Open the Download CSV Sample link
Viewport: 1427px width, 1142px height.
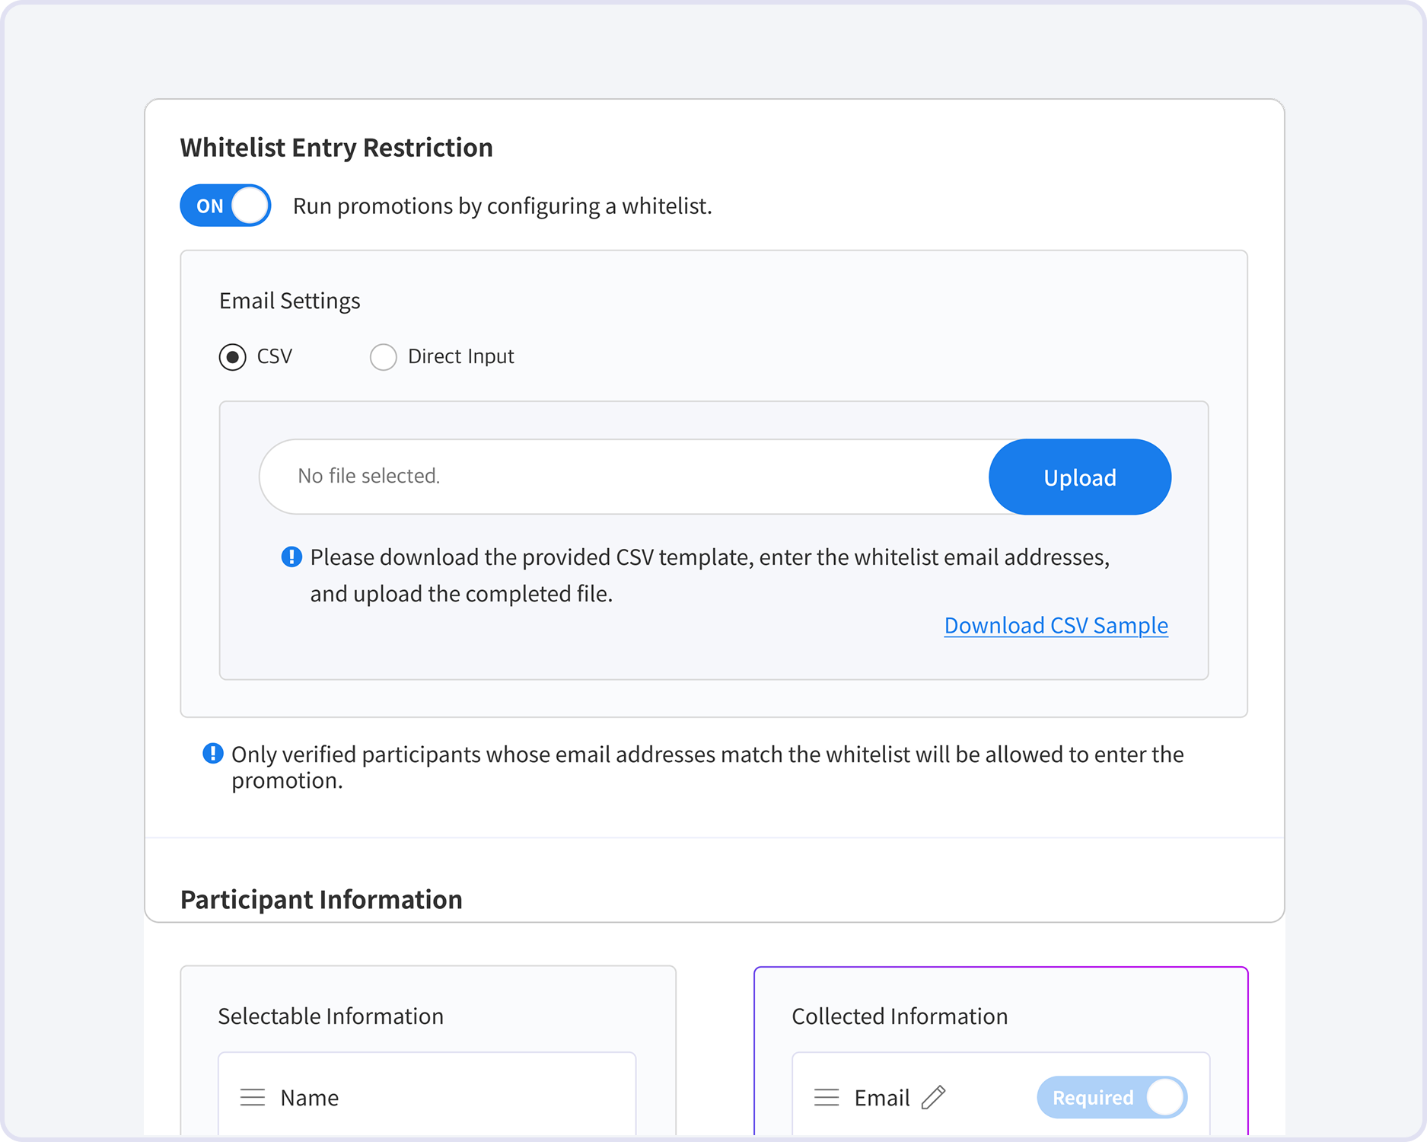(1056, 625)
